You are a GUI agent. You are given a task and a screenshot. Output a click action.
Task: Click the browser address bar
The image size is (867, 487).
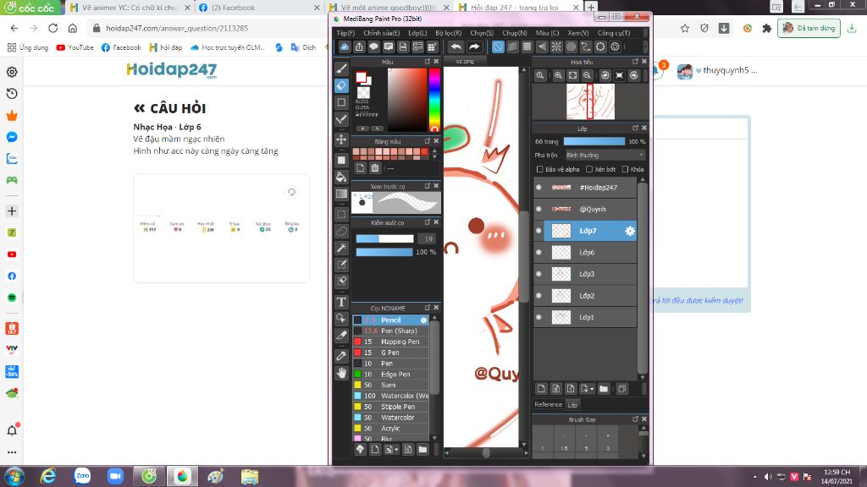(x=382, y=28)
